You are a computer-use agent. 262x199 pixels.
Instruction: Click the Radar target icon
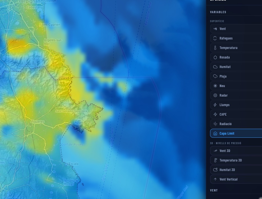pyautogui.click(x=215, y=95)
